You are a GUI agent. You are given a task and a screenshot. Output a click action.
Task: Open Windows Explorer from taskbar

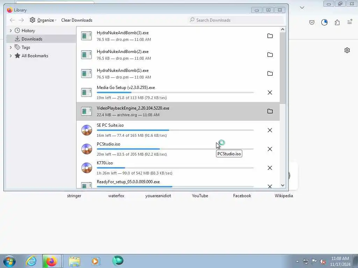pos(74,261)
